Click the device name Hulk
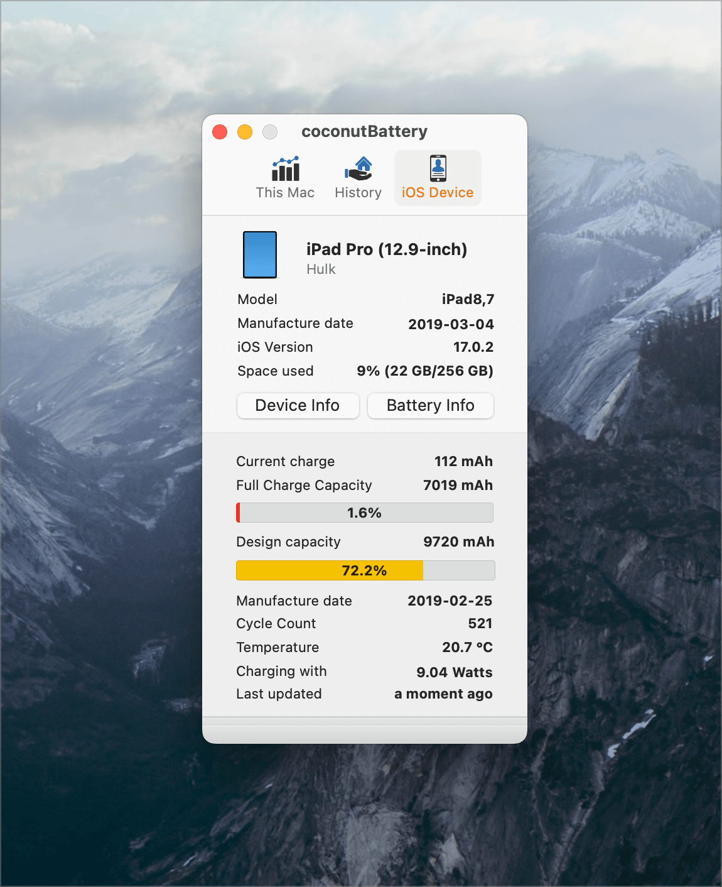722x887 pixels. pyautogui.click(x=320, y=269)
